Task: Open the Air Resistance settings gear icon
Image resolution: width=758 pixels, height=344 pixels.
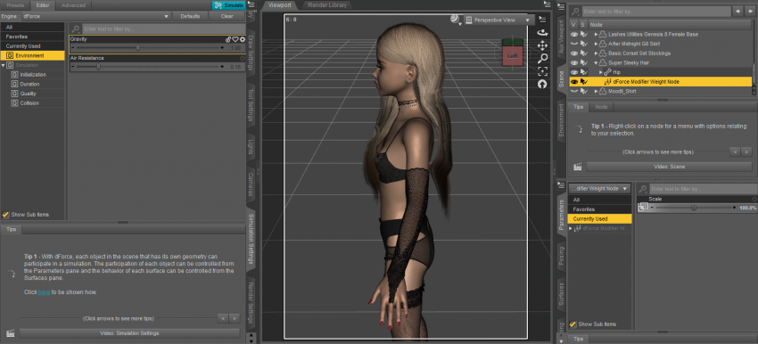Action: point(243,58)
